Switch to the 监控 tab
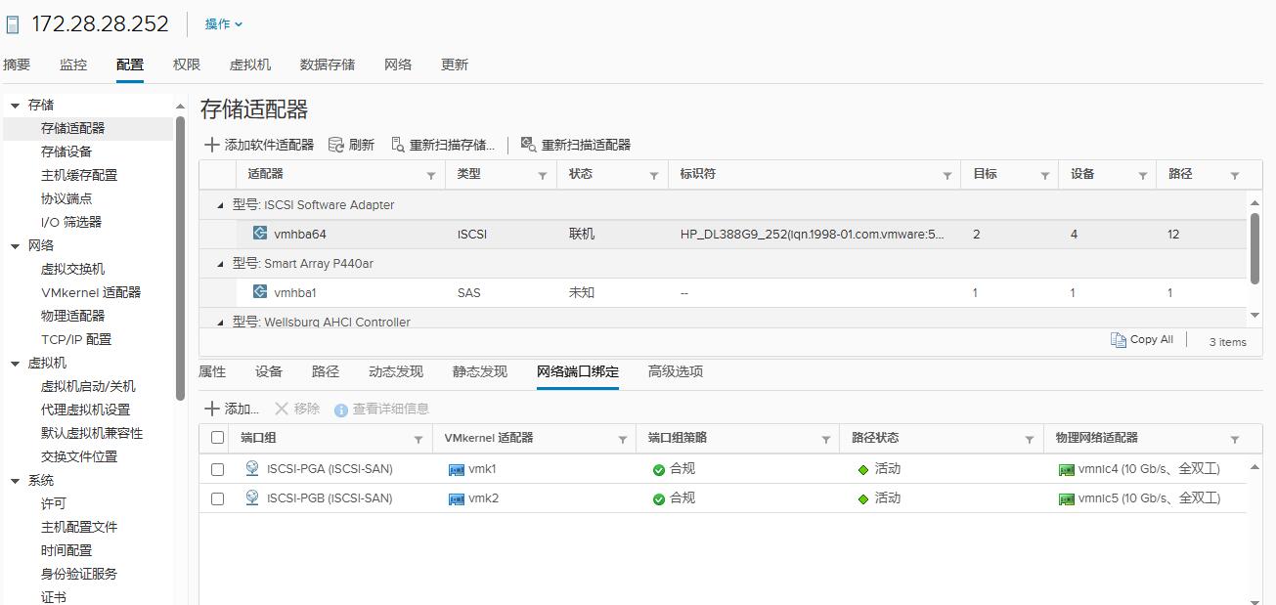The image size is (1276, 605). pos(73,65)
